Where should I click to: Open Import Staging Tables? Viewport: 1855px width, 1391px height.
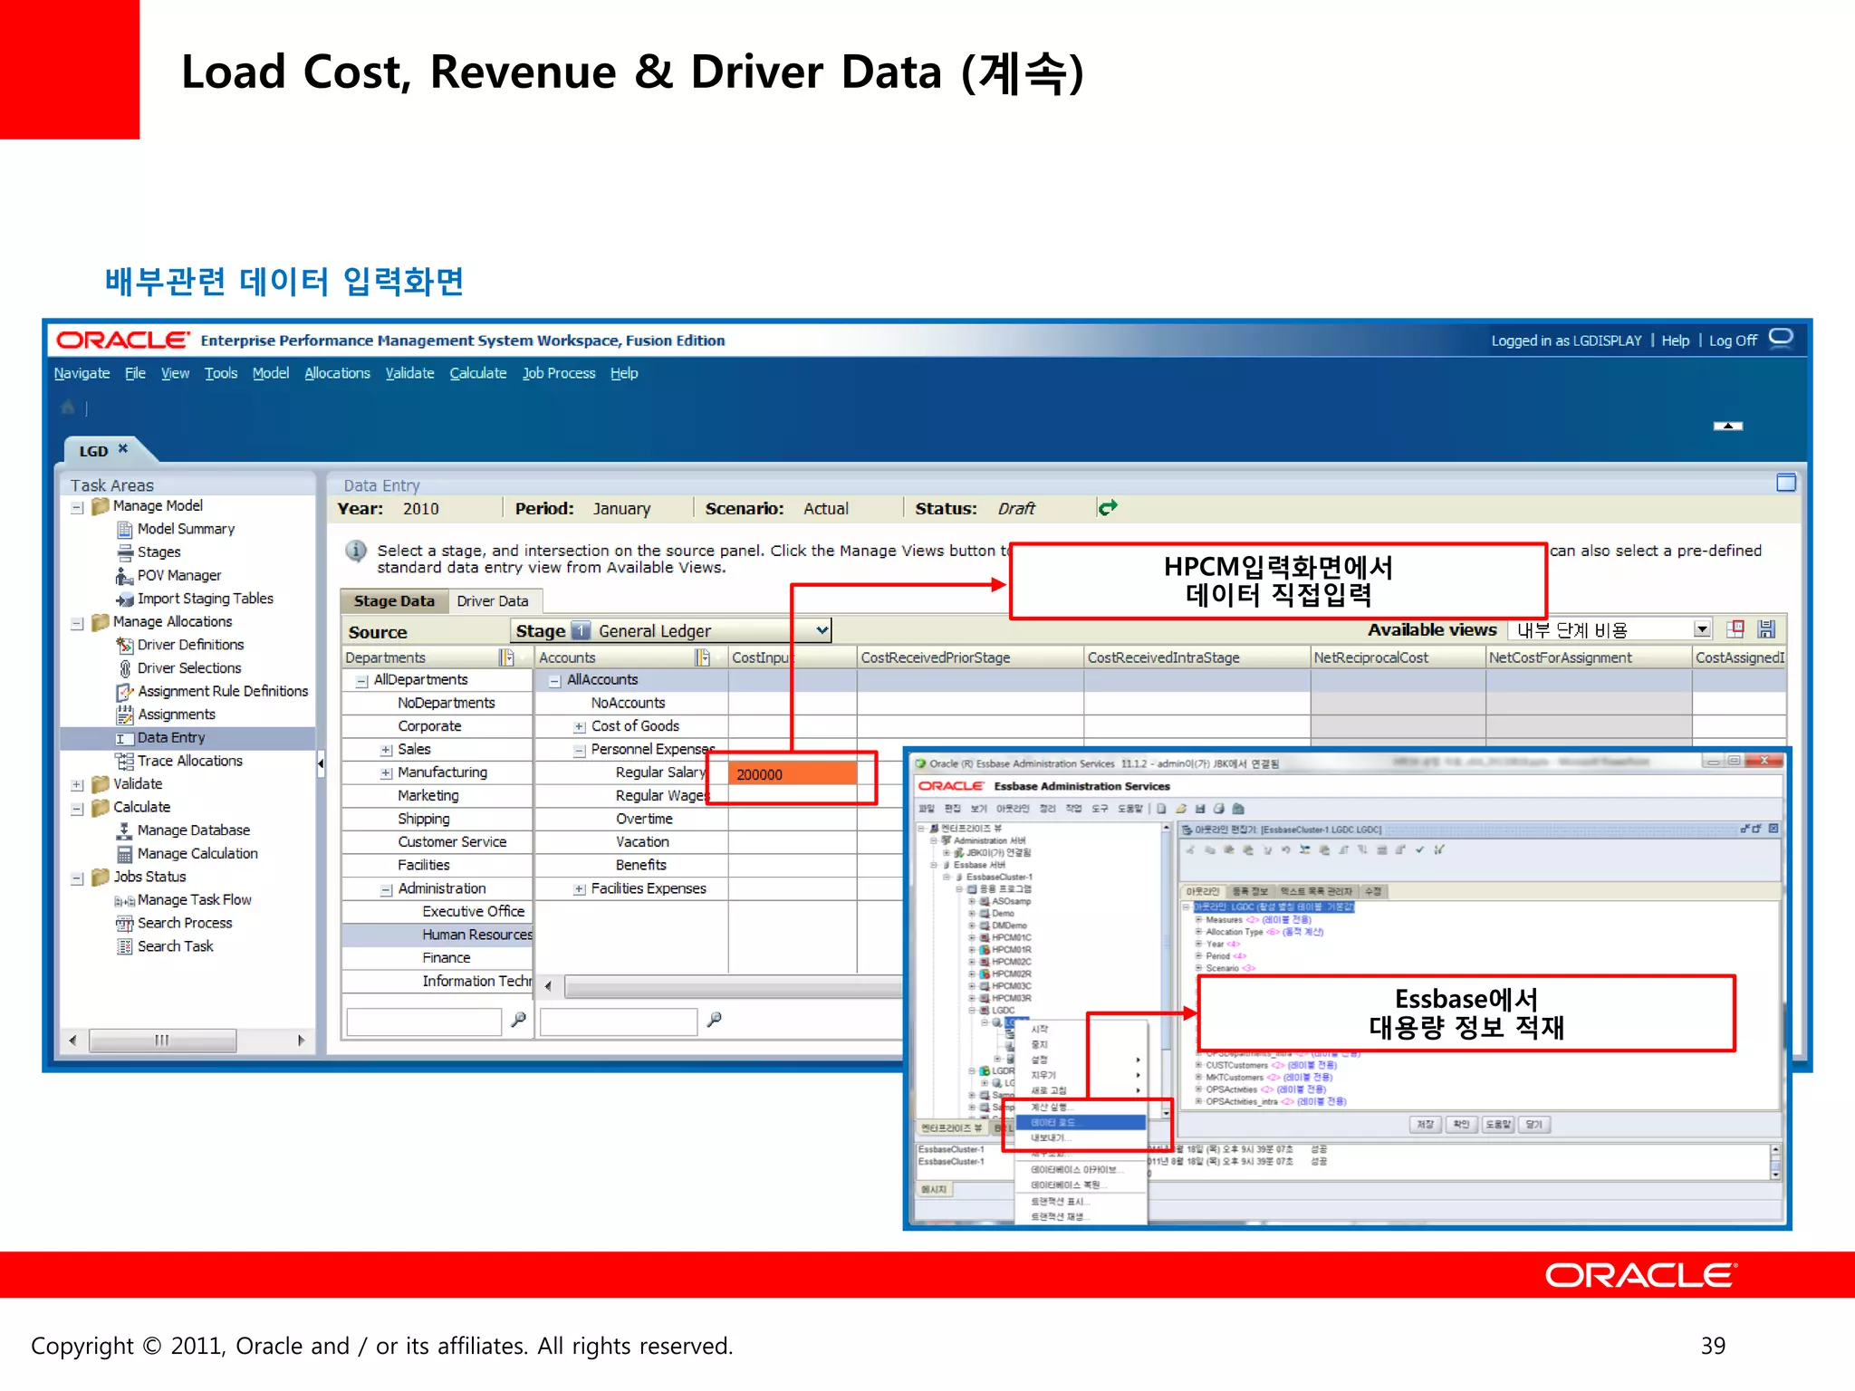pyautogui.click(x=205, y=599)
